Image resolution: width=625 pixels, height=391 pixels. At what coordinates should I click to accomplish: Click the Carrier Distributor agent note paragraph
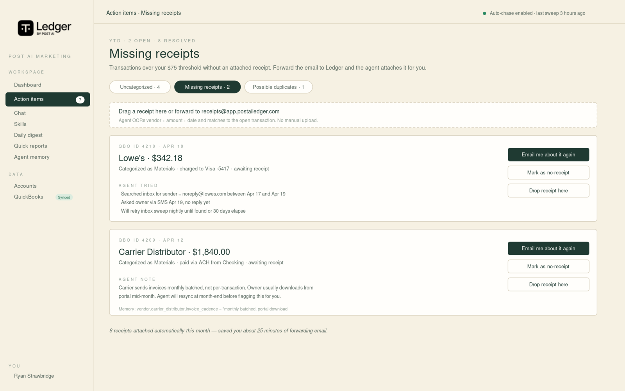pos(216,292)
